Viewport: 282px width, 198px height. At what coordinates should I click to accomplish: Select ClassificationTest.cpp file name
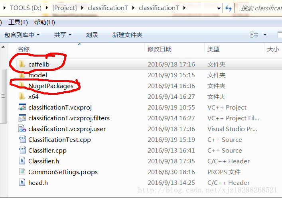pyautogui.click(x=59, y=140)
